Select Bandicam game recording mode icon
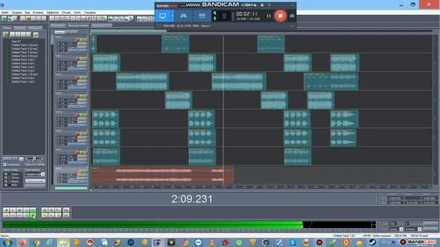Screen dimensions: 440x247 click(x=184, y=16)
